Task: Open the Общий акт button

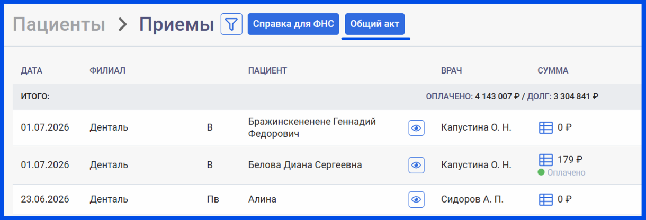Action: pyautogui.click(x=375, y=24)
